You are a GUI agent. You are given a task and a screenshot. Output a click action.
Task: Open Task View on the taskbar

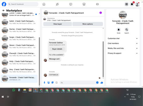coord(8,97)
